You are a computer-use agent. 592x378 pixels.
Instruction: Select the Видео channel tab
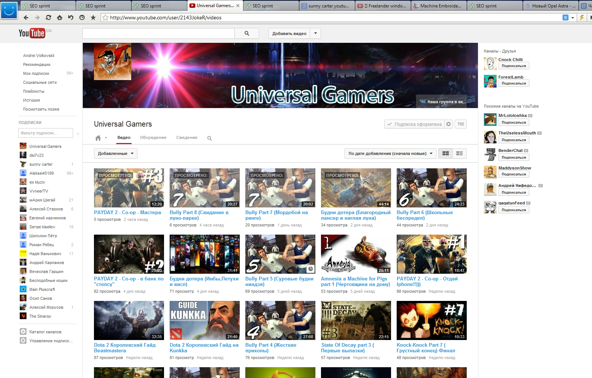pyautogui.click(x=124, y=138)
